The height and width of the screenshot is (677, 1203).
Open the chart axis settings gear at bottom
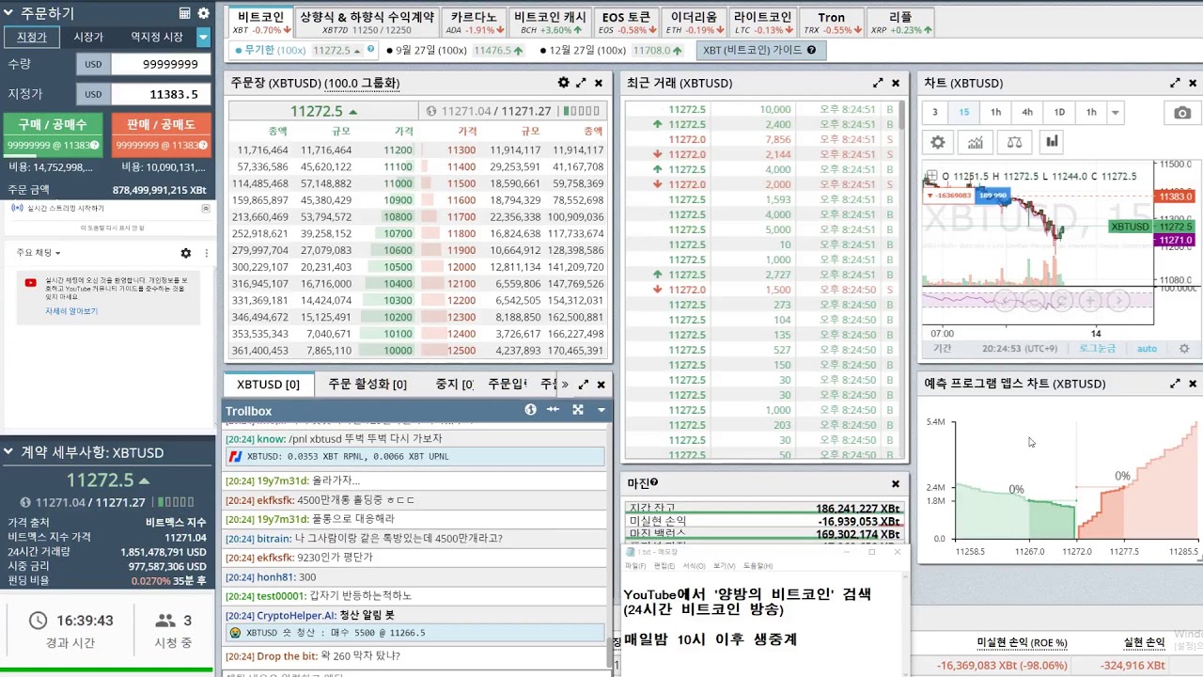point(1184,348)
